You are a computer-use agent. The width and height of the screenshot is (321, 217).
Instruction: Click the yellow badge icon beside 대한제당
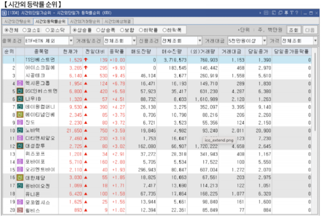(20, 178)
